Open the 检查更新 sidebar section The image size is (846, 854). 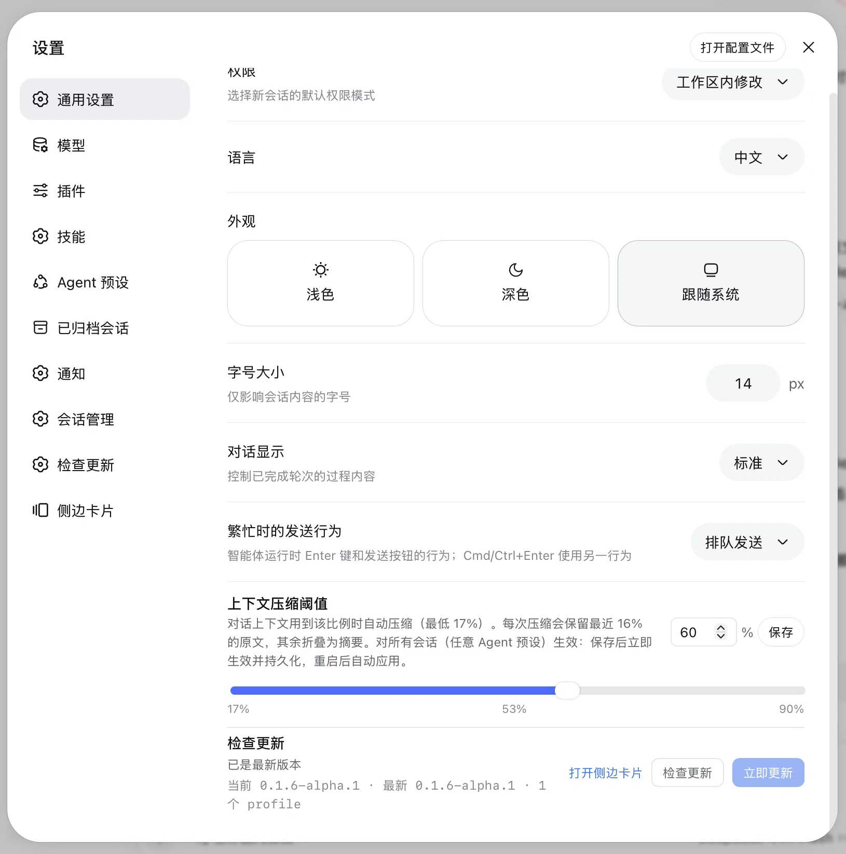[x=105, y=464]
